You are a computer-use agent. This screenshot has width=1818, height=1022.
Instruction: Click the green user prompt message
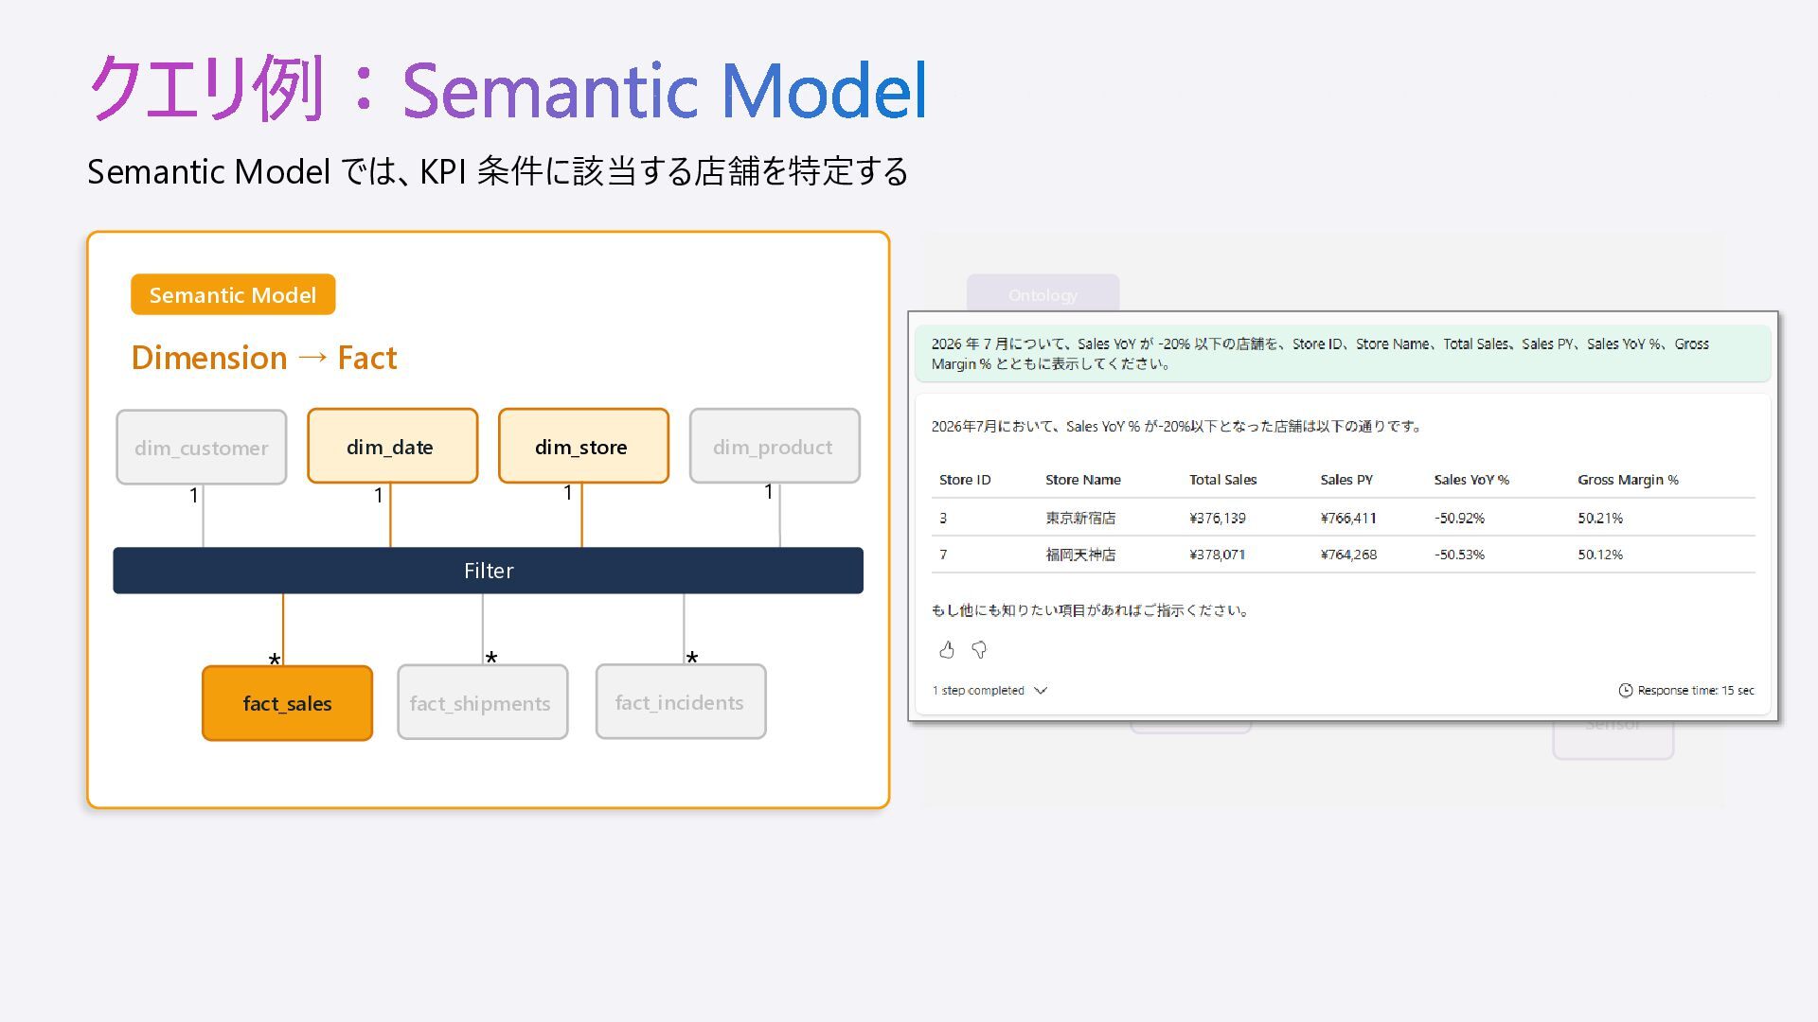[x=1343, y=353]
